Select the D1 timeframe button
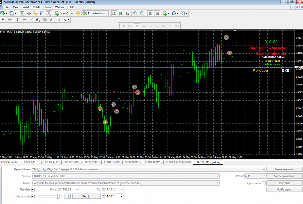Screen dimensions: 303x204 164,26
